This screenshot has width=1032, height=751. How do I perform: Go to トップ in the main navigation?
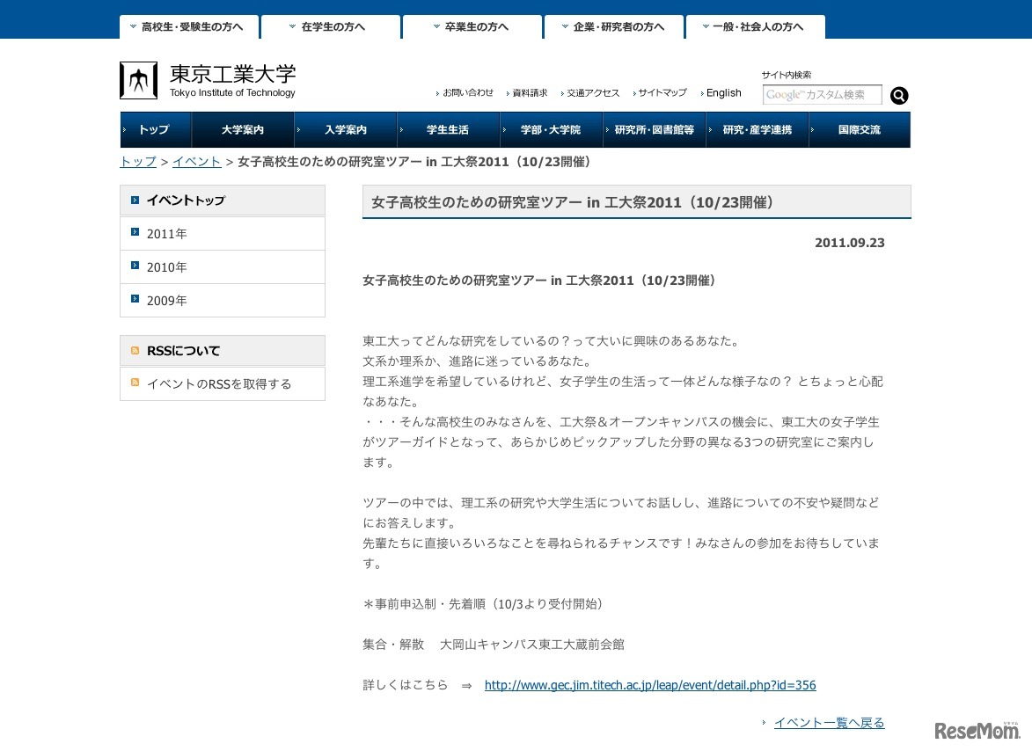(x=156, y=129)
